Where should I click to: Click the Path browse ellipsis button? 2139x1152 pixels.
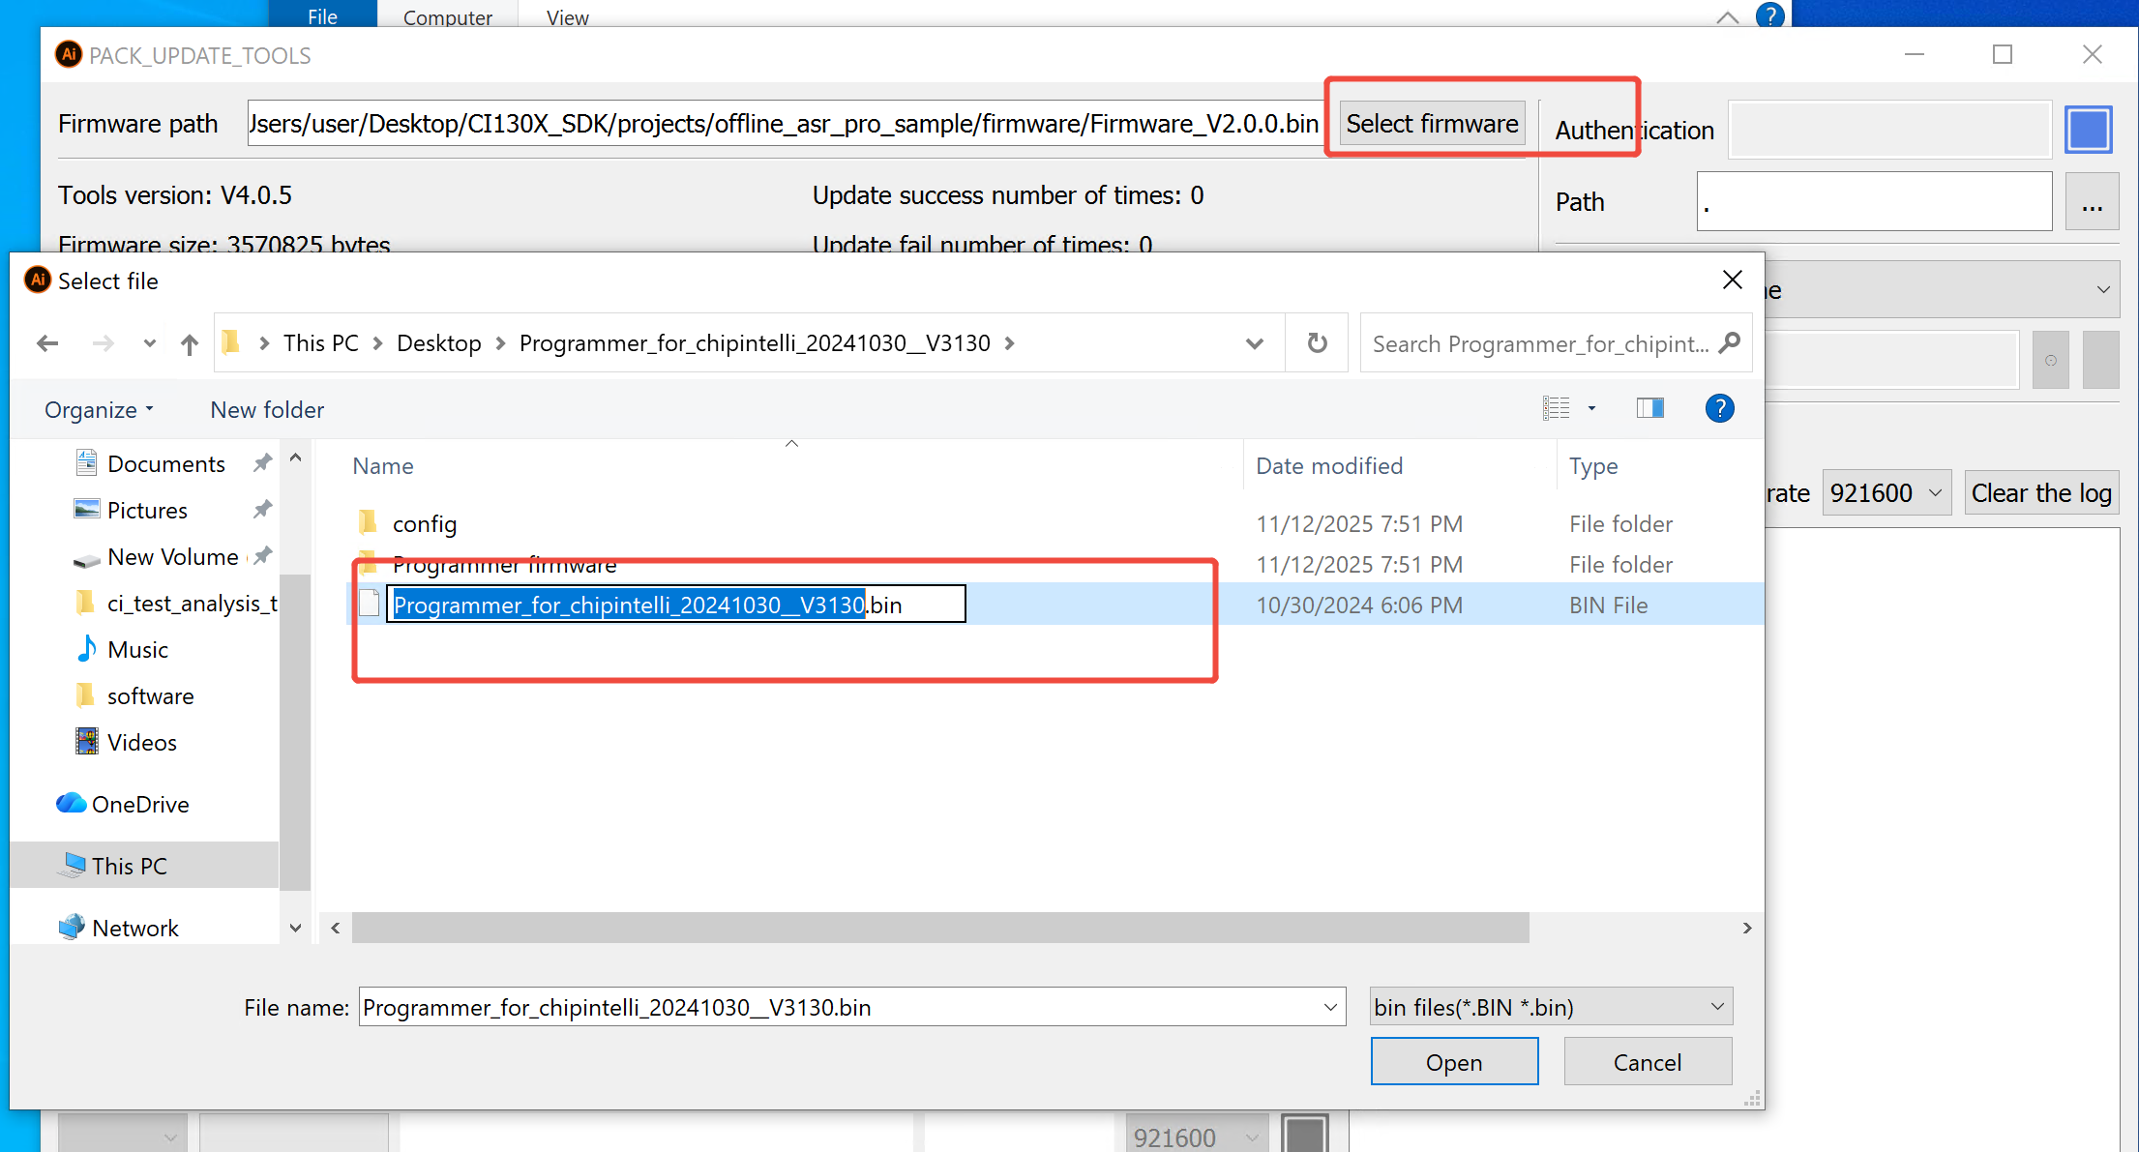coord(2092,202)
